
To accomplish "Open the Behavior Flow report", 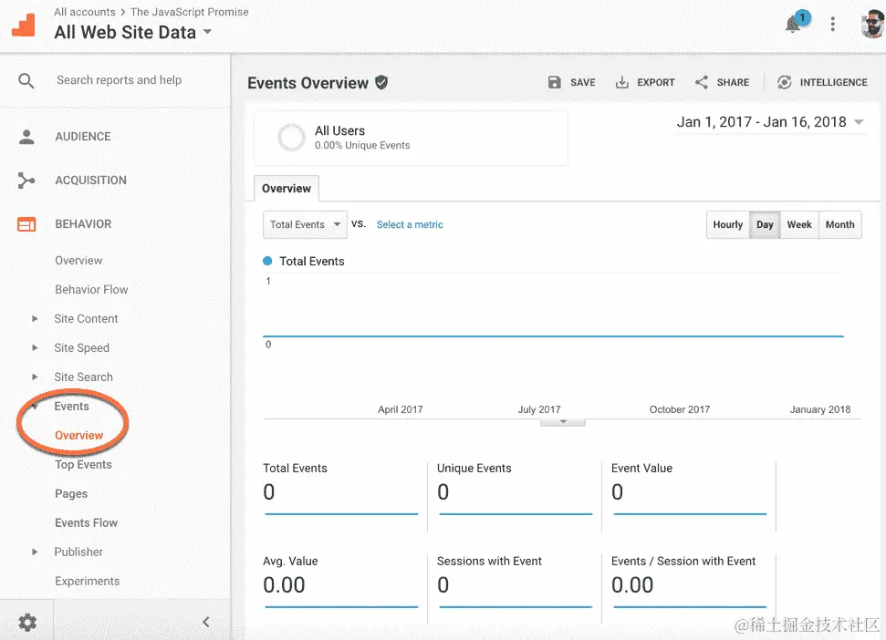I will [x=91, y=290].
